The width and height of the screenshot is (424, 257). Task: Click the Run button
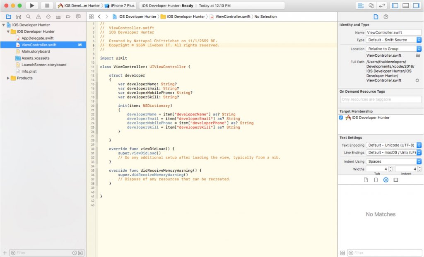coord(32,6)
